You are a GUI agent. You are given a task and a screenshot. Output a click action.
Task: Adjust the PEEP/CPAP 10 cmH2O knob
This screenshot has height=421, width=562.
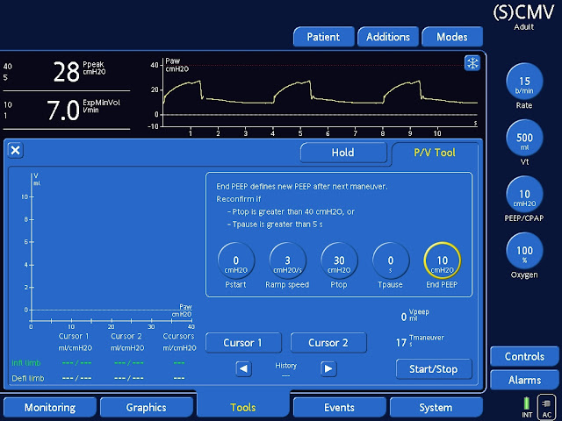[x=524, y=195]
